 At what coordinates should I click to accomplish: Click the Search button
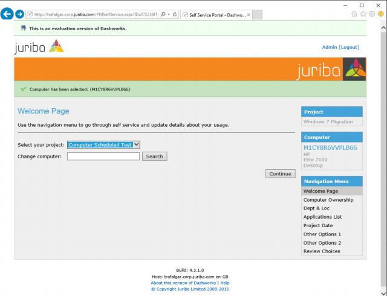tap(155, 156)
